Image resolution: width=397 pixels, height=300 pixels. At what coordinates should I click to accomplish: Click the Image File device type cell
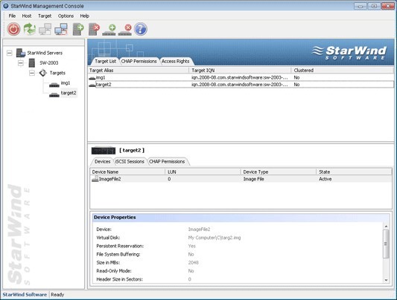[253, 179]
